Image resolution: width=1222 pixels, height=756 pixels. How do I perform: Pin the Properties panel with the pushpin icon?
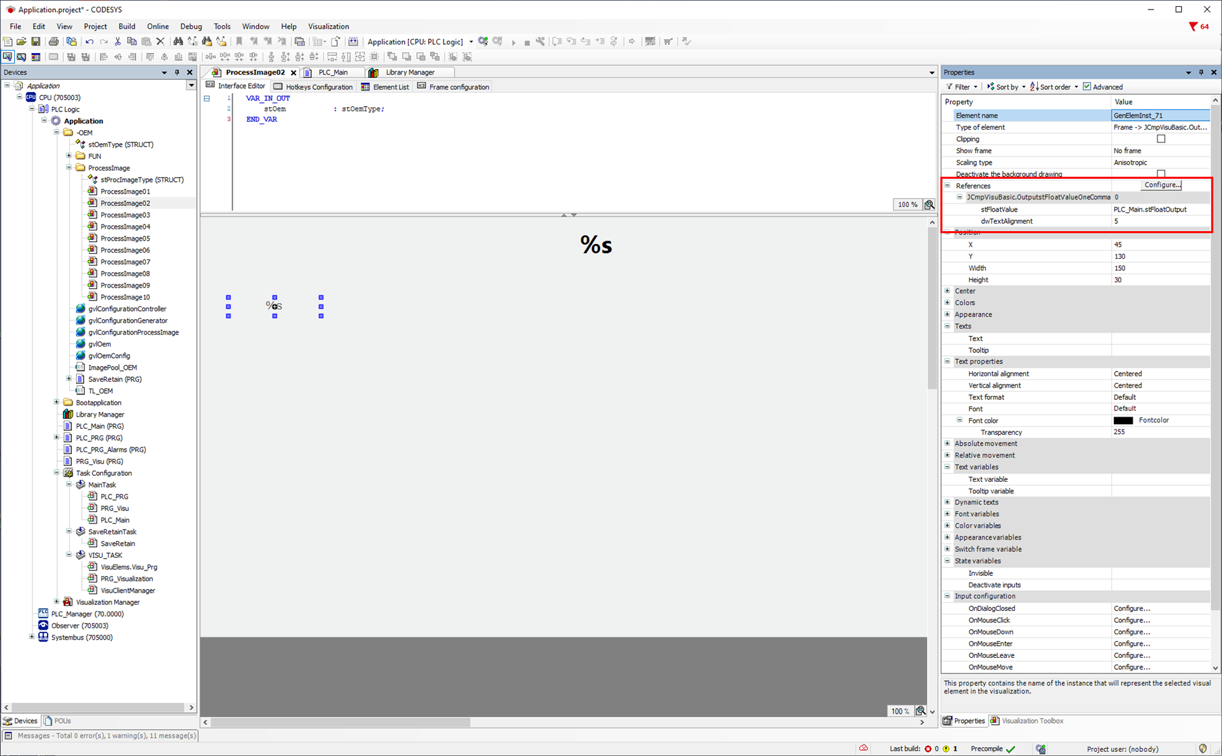click(x=1201, y=73)
